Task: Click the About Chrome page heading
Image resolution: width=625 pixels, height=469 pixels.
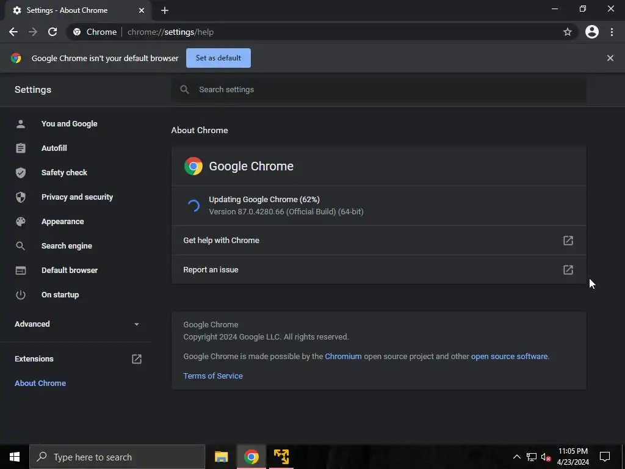Action: (200, 131)
